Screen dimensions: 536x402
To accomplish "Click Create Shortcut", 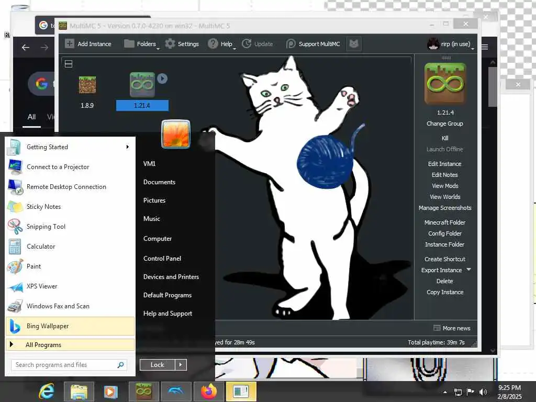I will point(445,259).
